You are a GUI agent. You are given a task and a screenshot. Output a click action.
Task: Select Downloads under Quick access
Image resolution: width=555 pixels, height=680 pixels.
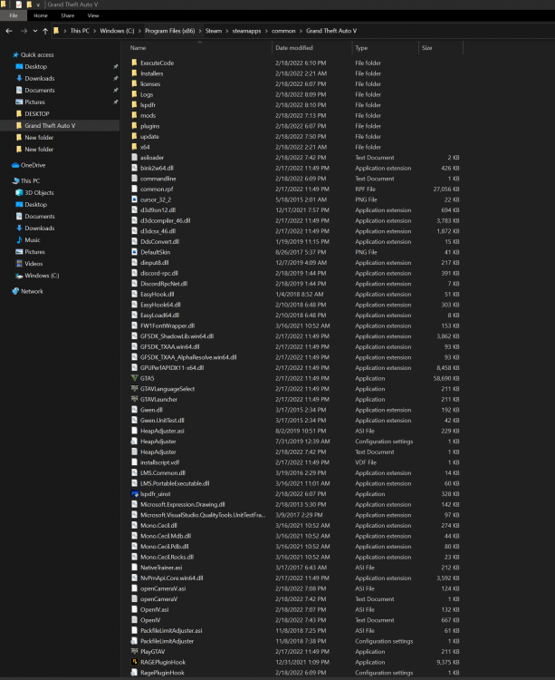(40, 78)
